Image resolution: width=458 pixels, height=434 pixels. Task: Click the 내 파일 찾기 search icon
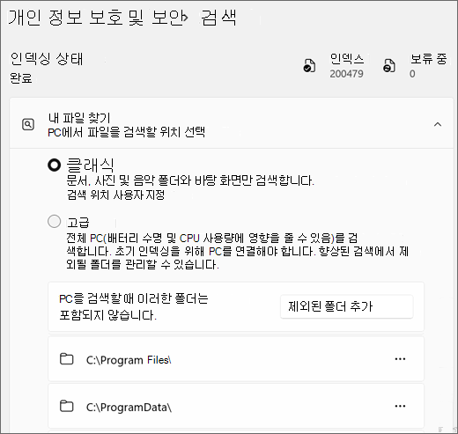tap(28, 124)
